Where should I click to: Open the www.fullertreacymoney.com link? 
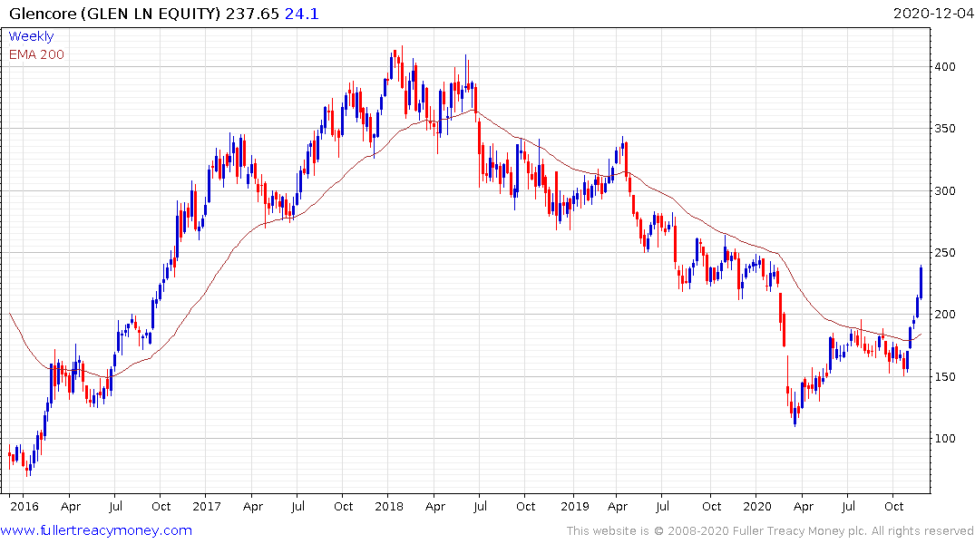click(x=96, y=530)
